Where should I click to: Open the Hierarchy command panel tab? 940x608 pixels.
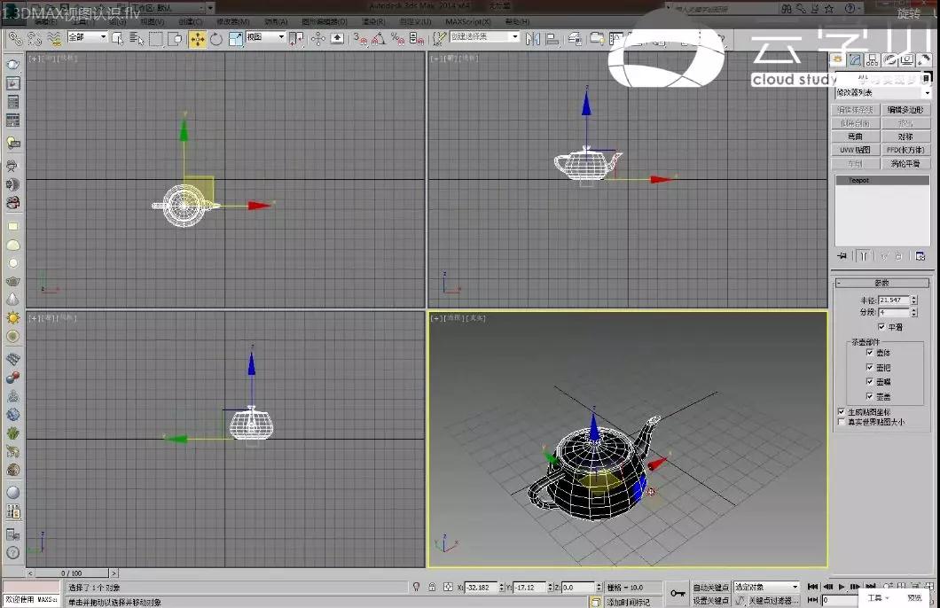click(x=873, y=60)
